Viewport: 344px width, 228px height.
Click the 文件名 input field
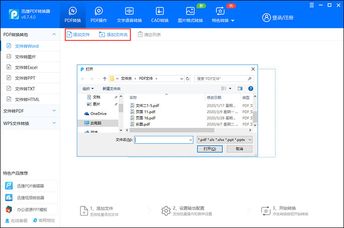161,140
